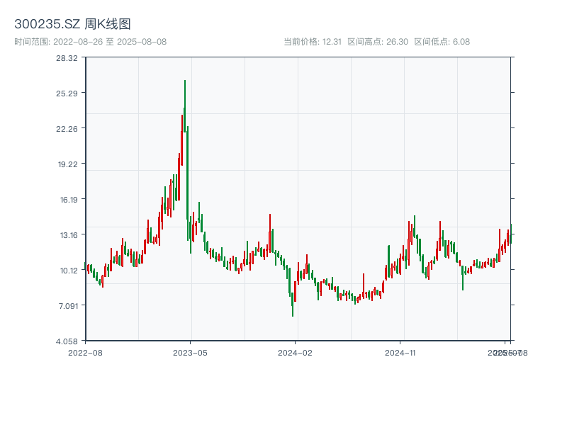Select the 2024-02 x-axis date label
The image size is (567, 425).
coord(296,352)
